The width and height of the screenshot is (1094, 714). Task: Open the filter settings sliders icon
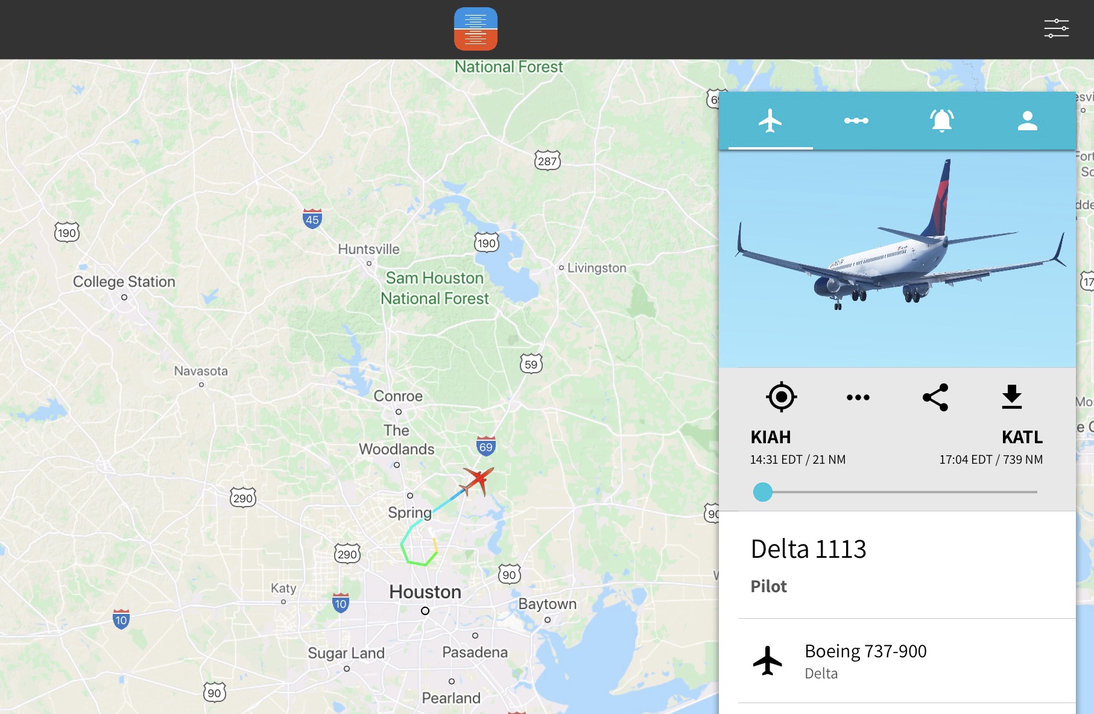pos(1056,28)
